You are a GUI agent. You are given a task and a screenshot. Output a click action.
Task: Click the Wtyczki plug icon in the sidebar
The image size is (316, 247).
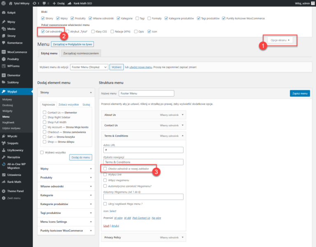4,136
